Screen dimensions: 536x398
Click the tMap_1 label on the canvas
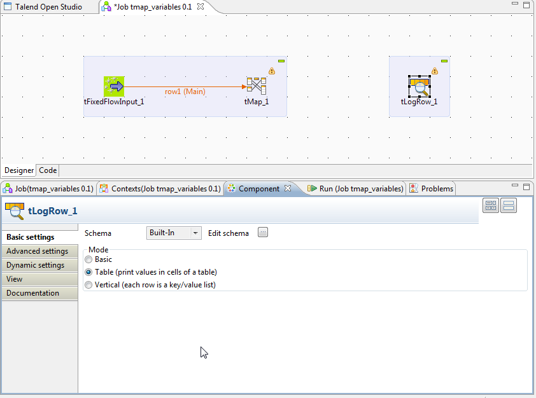(x=257, y=102)
